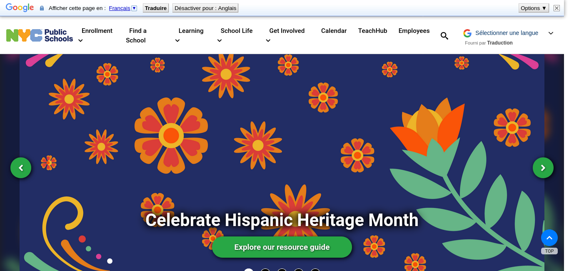Expand the Enrollment menu chevron
This screenshot has height=271, width=569.
(x=81, y=40)
